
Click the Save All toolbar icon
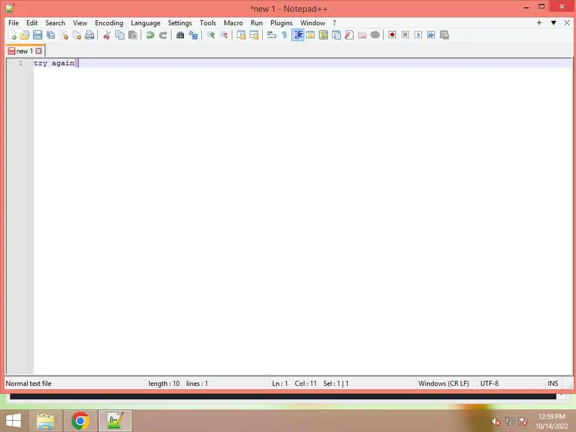coord(51,35)
